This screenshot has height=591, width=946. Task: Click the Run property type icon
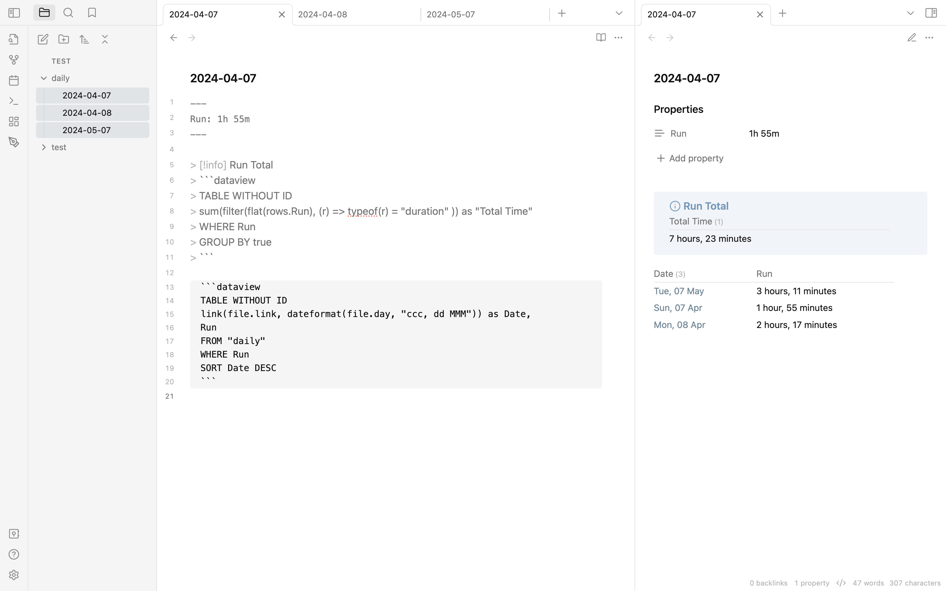pyautogui.click(x=659, y=133)
